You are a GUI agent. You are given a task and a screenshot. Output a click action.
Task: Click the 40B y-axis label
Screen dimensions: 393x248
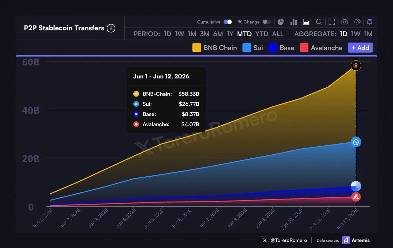(x=31, y=110)
